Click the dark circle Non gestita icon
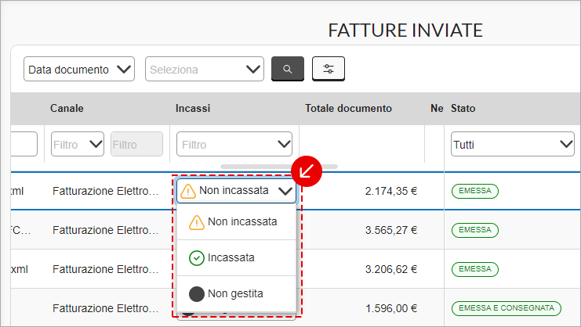581x327 pixels. (x=196, y=294)
